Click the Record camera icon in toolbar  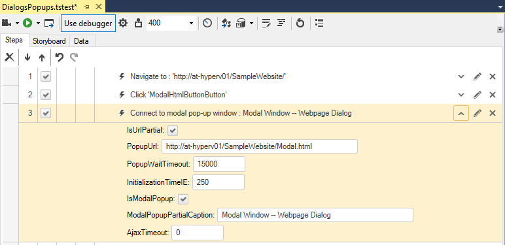tap(7, 23)
